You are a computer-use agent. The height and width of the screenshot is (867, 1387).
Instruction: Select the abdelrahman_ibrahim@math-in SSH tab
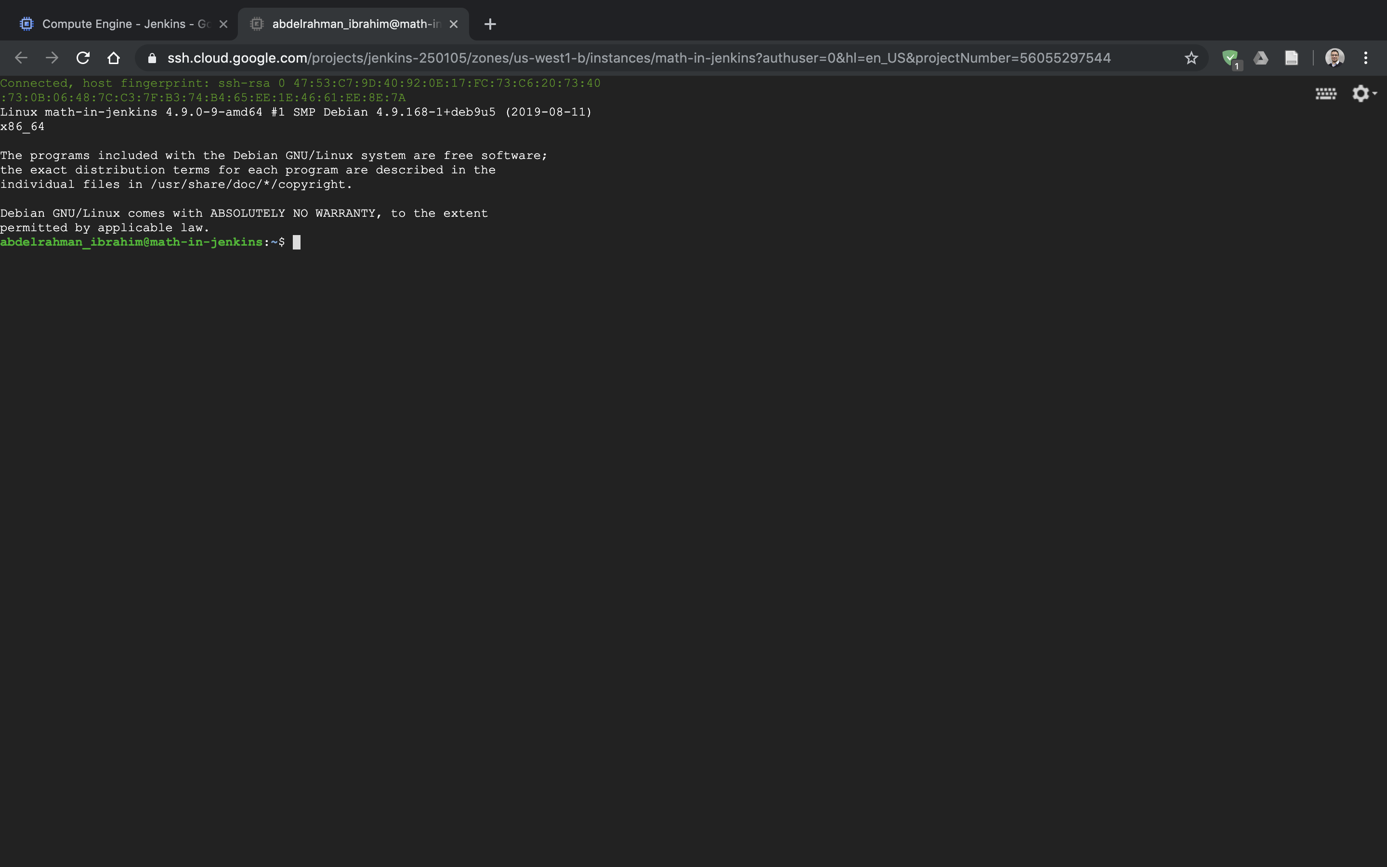coord(355,24)
